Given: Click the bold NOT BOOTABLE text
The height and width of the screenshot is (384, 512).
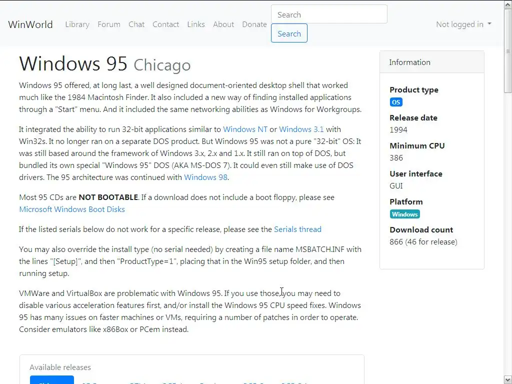Looking at the screenshot, I should coord(108,197).
